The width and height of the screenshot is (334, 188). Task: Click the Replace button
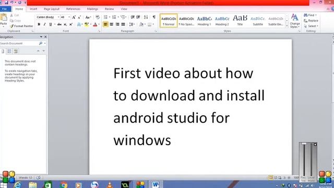click(311, 21)
